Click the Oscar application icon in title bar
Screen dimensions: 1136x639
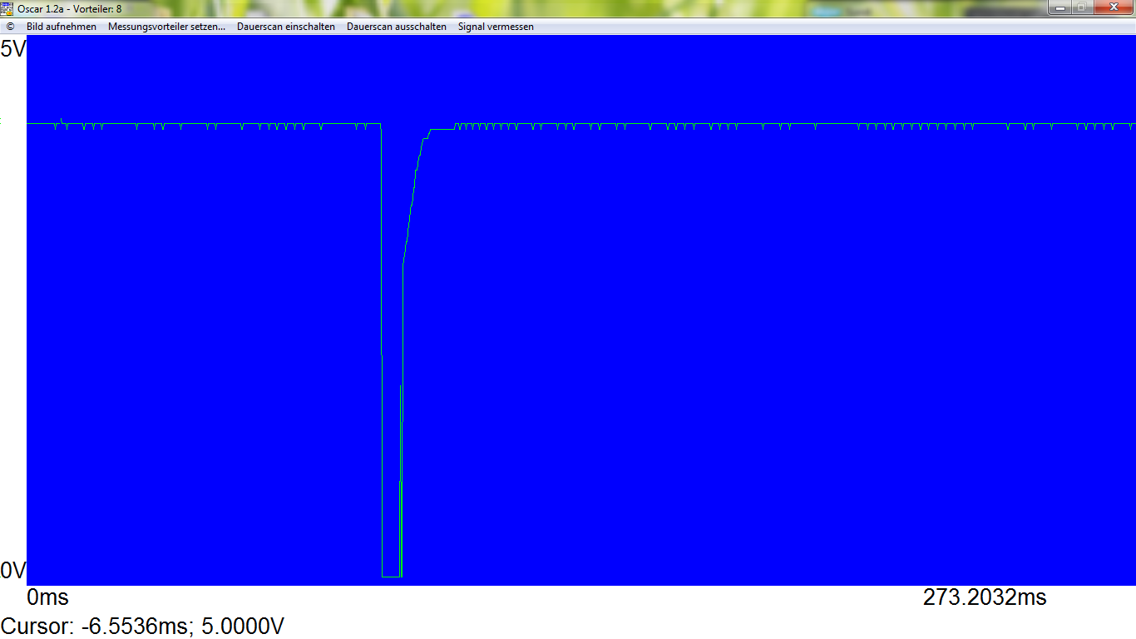(7, 8)
